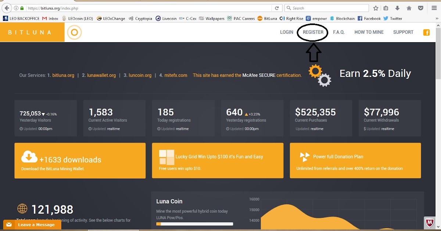441x231 pixels.
Task: Open the Lucky Grid tile
Action: 218,161
